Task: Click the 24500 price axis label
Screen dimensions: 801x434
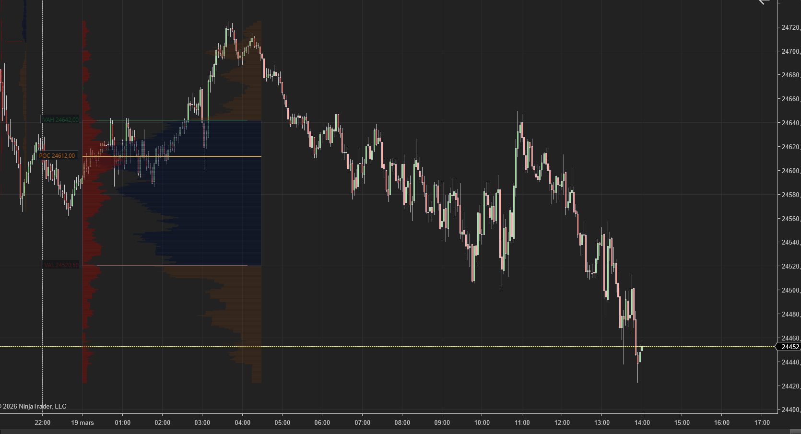Action: [791, 290]
